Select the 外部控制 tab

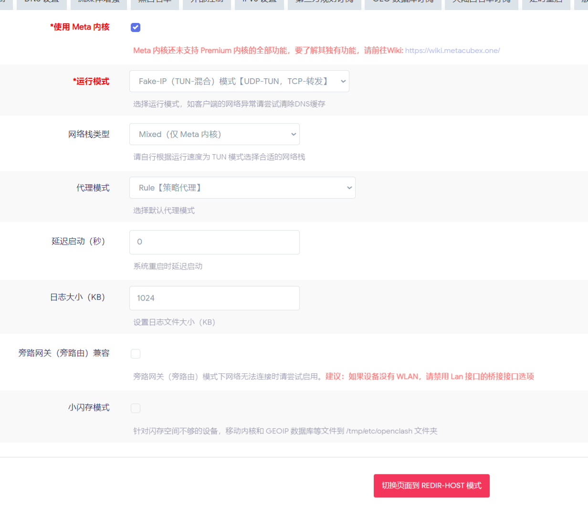click(x=207, y=3)
